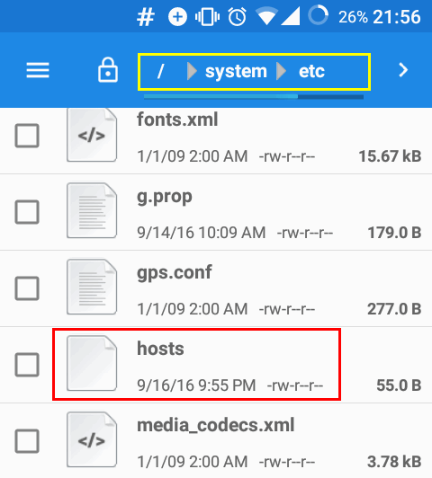This screenshot has width=432, height=478.
Task: Open the hosts file entry
Action: (196, 364)
